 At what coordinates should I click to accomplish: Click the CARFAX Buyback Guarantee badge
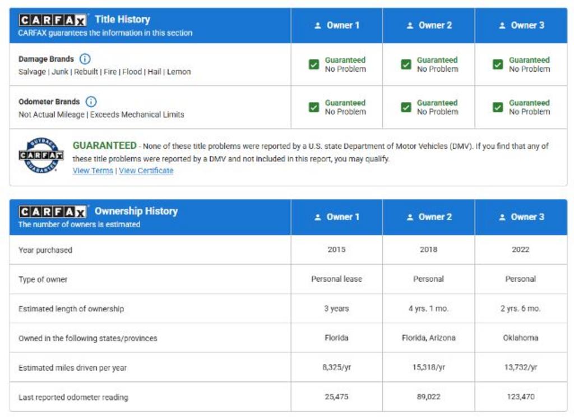[41, 155]
